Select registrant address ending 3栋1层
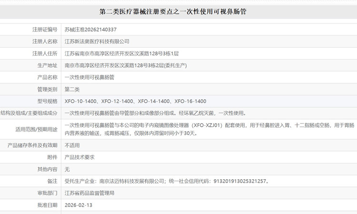 (x=121, y=53)
